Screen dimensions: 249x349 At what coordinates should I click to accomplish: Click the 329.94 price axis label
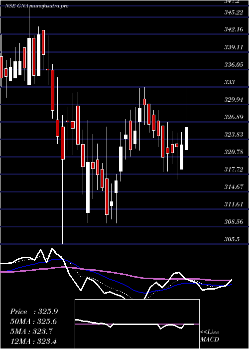coord(234,100)
